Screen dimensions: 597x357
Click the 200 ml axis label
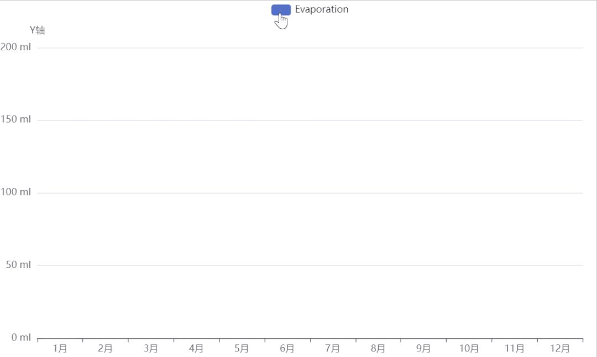[x=15, y=46]
